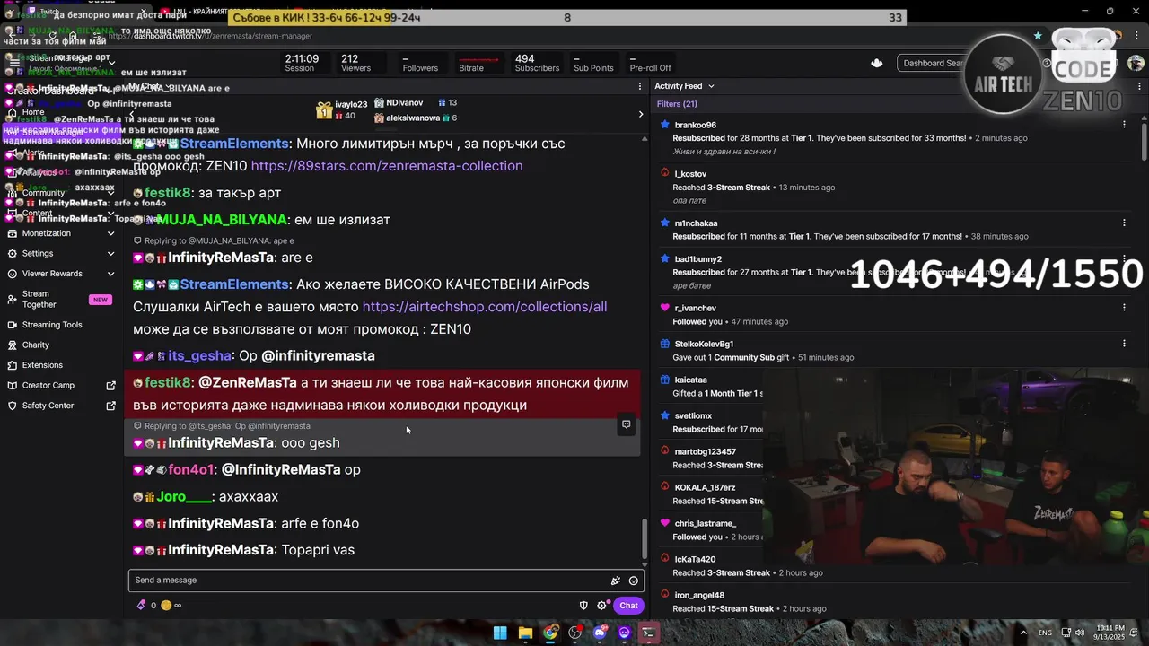Click iron_angel48 activity entry name
Viewport: 1149px width, 646px height.
pos(699,595)
